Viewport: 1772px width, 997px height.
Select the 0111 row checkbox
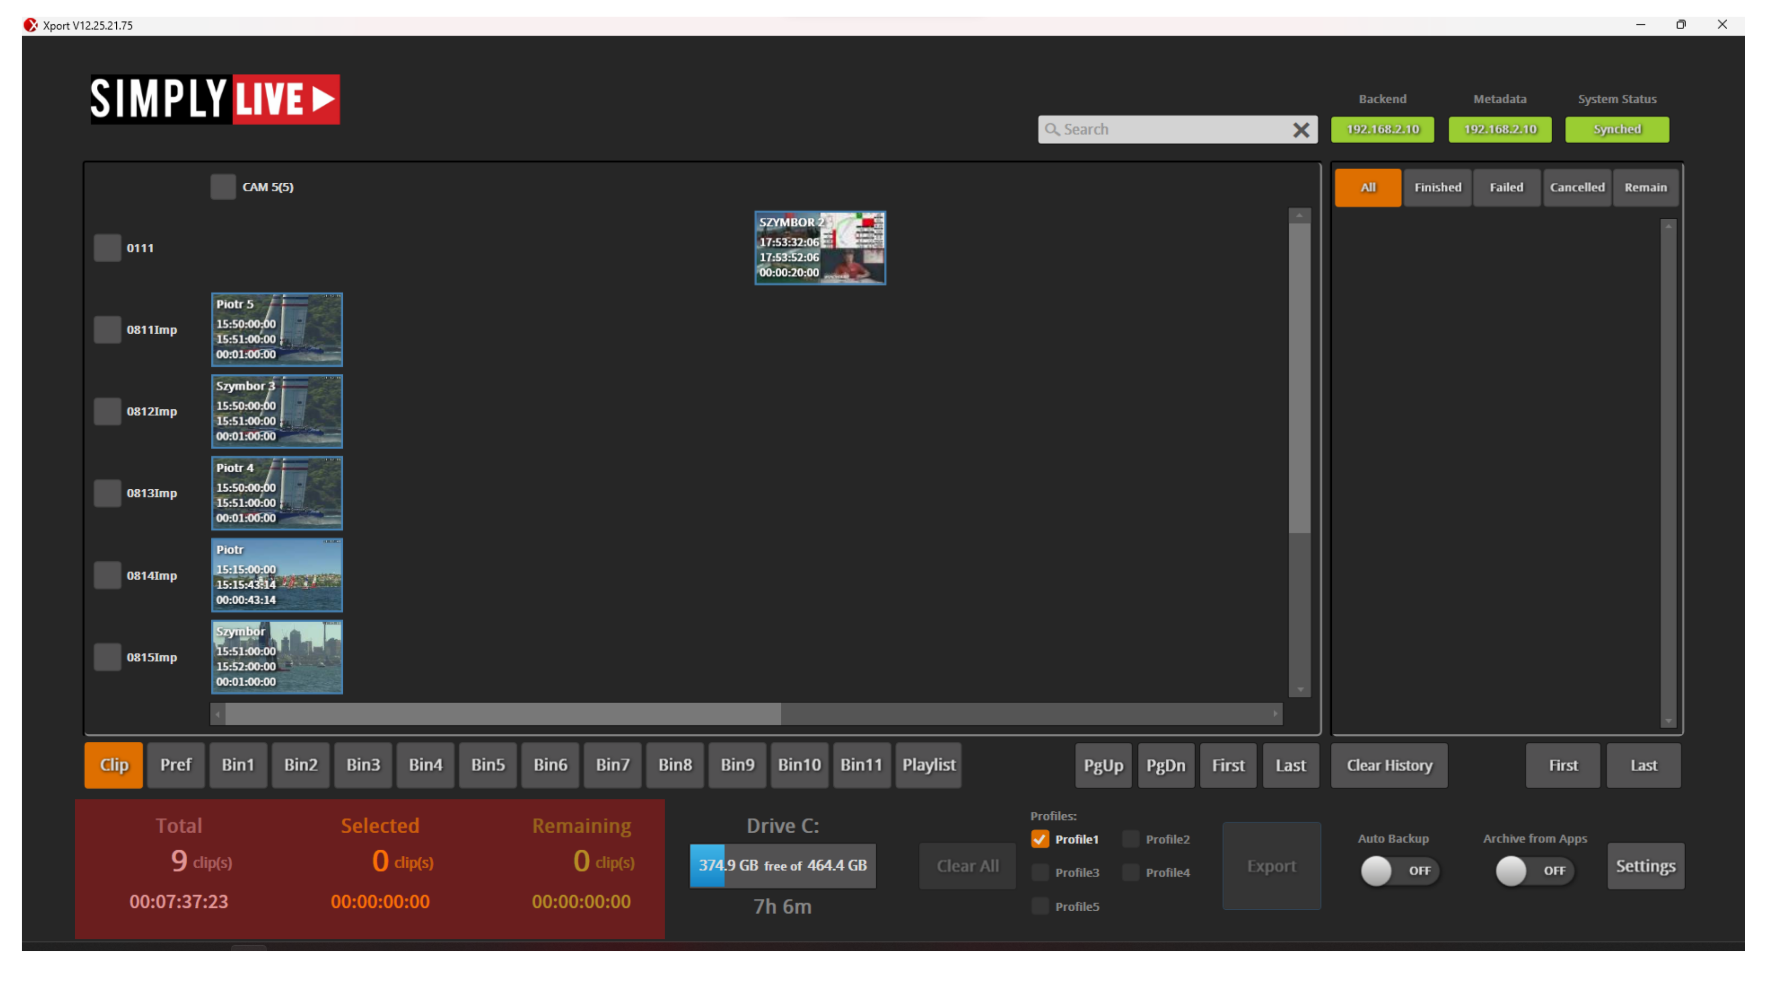tap(107, 248)
